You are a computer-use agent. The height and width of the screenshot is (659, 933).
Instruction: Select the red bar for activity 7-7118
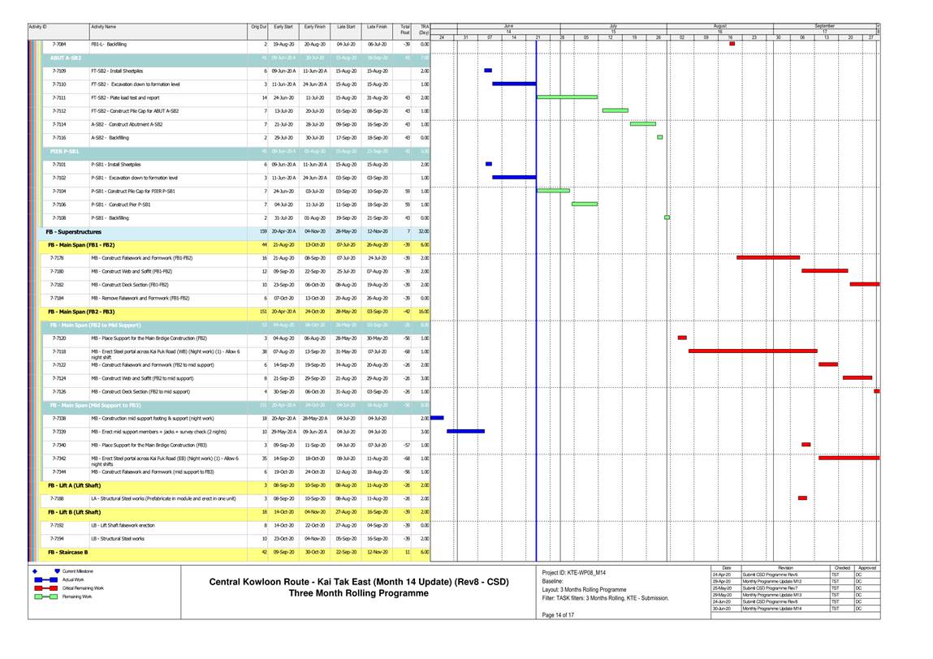tap(752, 351)
